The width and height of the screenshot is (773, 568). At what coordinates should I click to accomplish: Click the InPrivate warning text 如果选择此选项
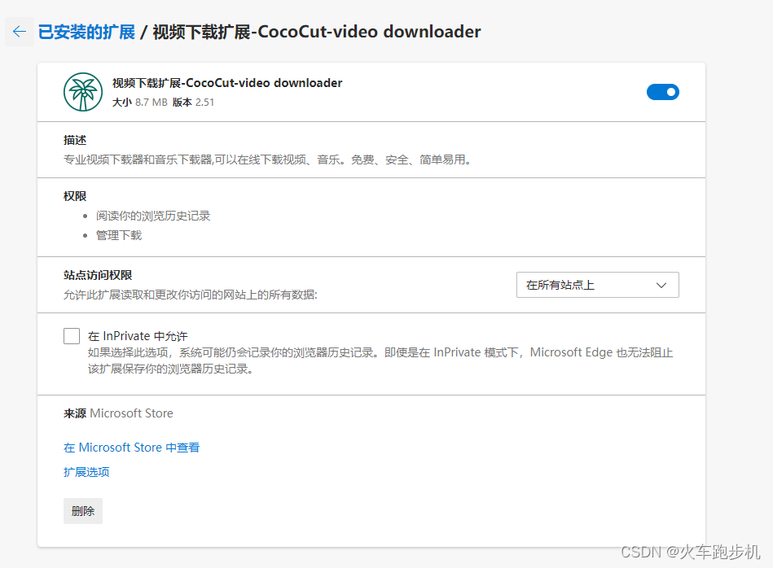click(380, 360)
